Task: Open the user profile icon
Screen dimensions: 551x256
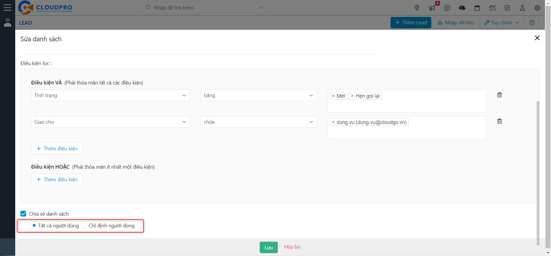Action: (x=522, y=8)
